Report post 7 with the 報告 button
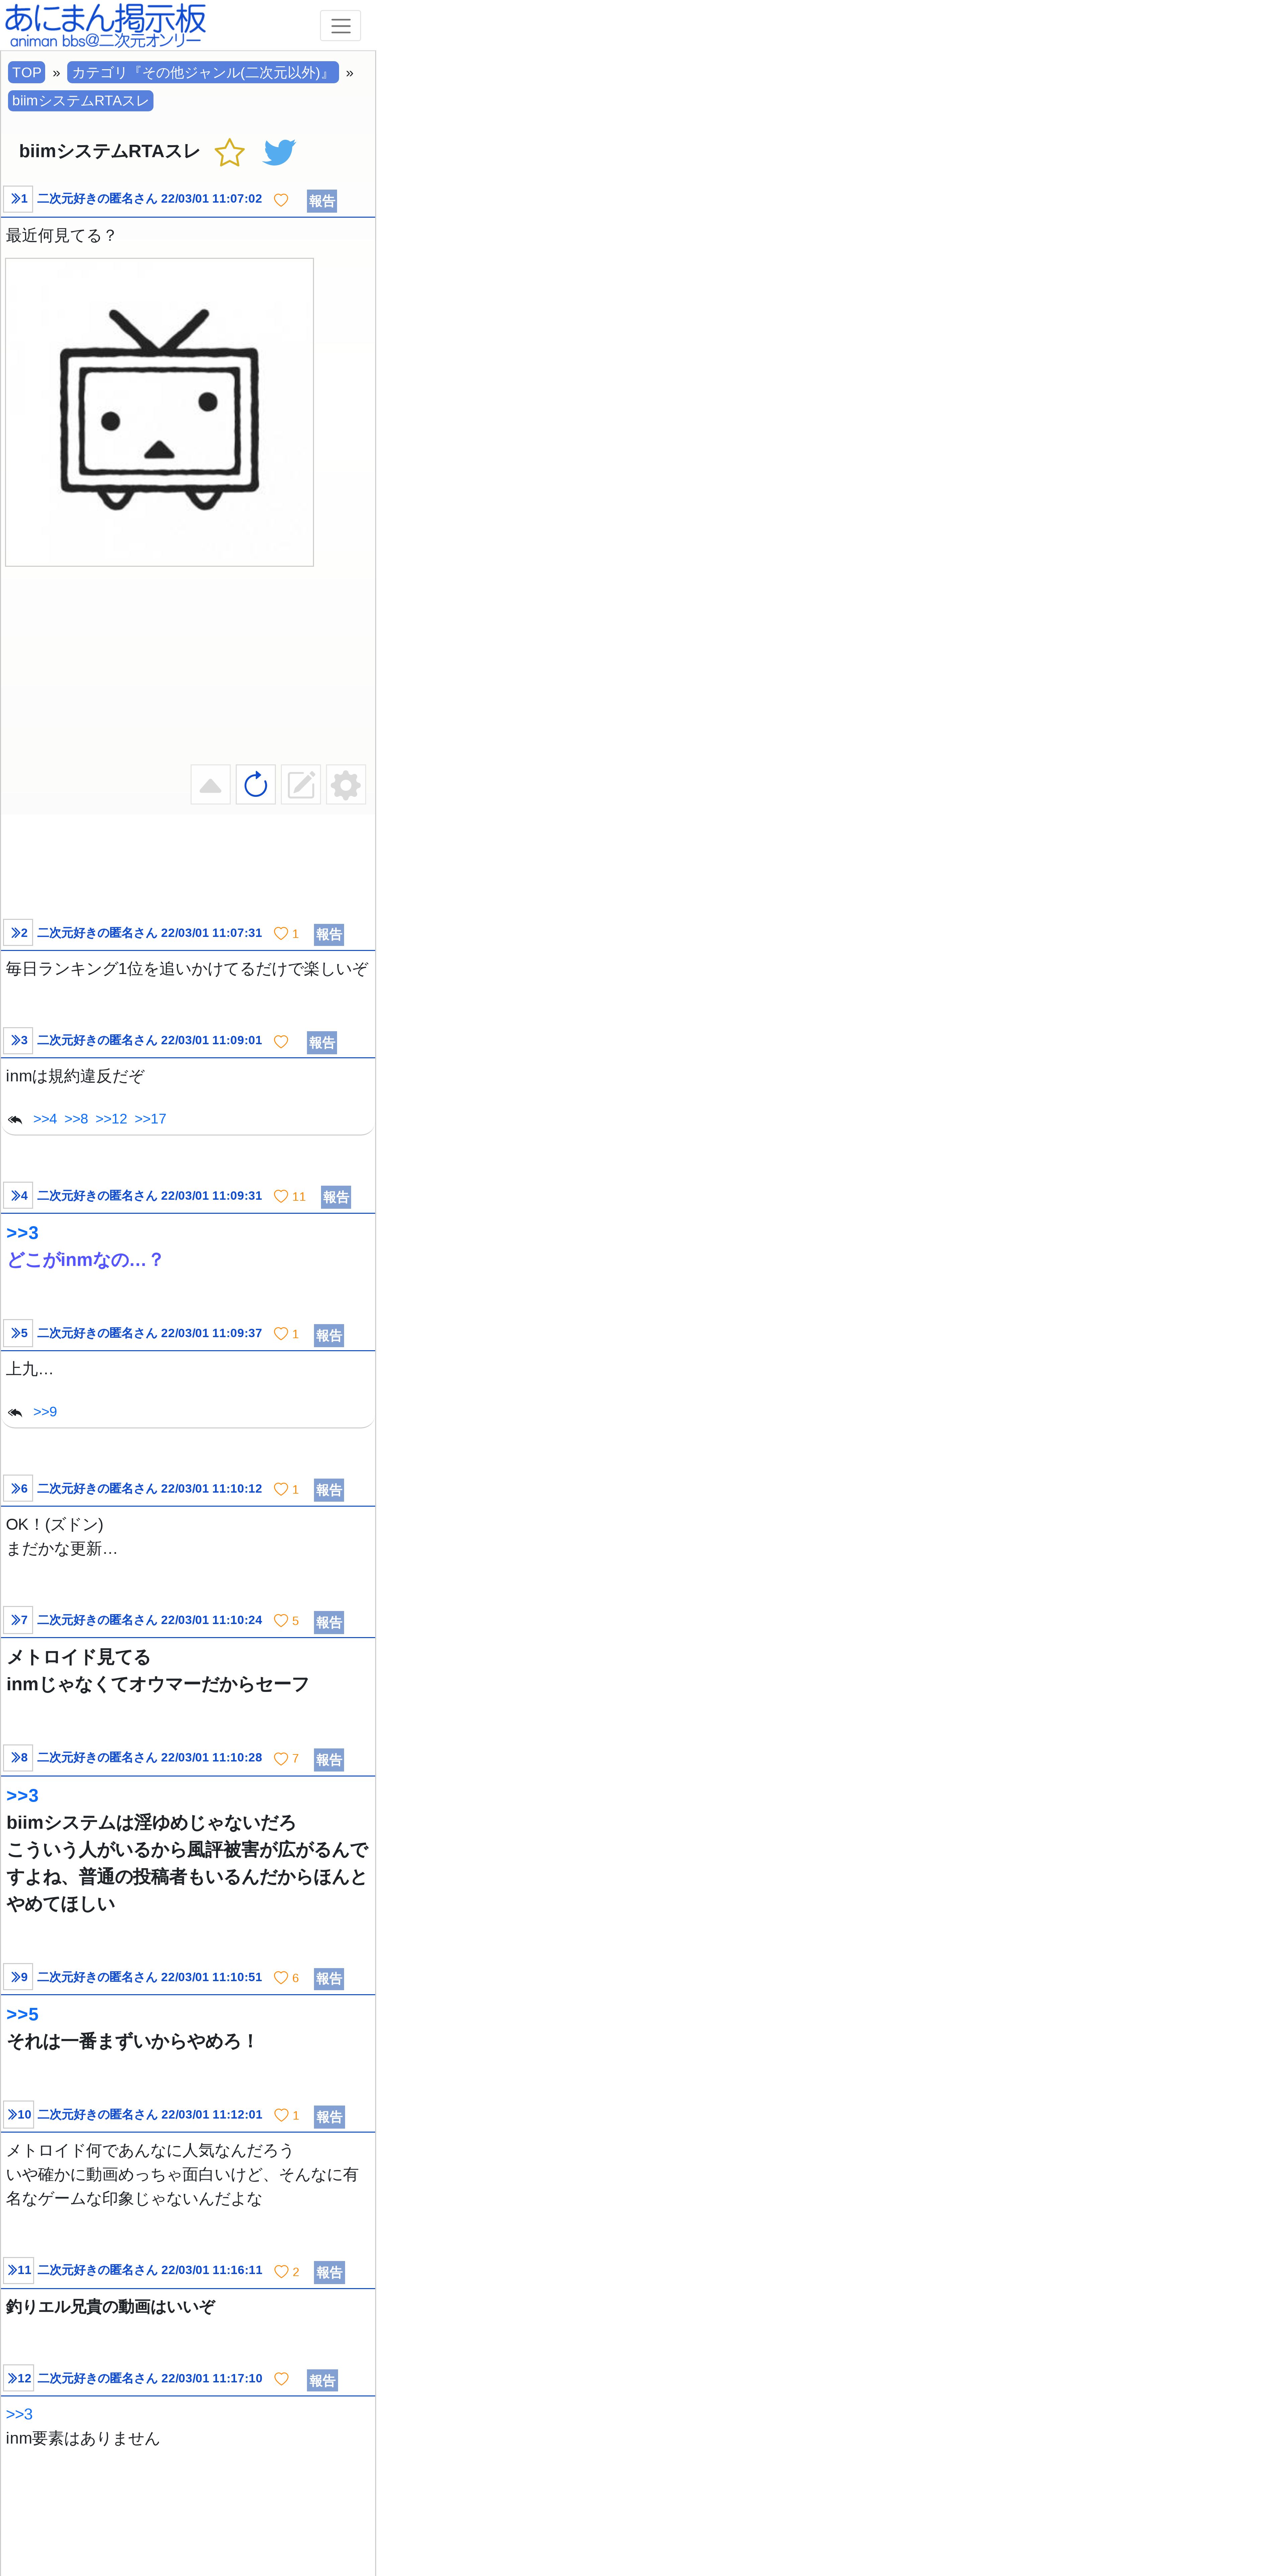 [x=329, y=1622]
